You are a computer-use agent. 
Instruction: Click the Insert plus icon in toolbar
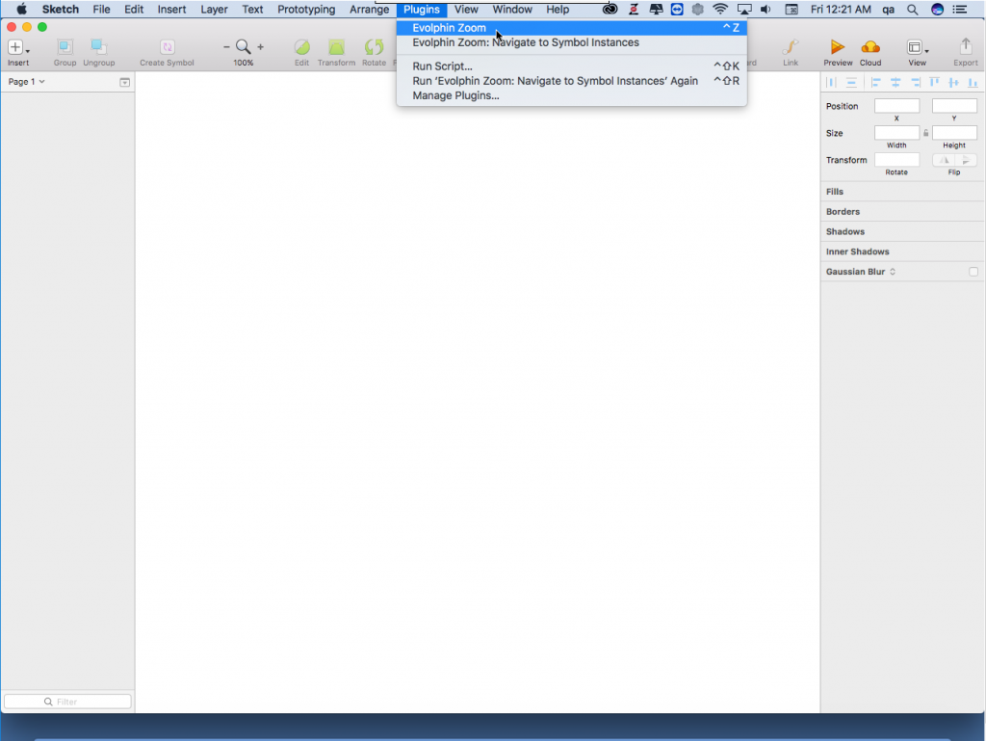click(x=15, y=47)
